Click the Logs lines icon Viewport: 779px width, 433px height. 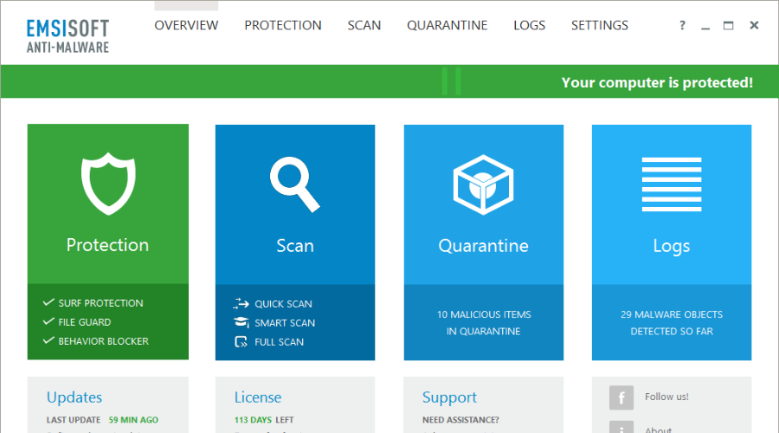pos(672,184)
